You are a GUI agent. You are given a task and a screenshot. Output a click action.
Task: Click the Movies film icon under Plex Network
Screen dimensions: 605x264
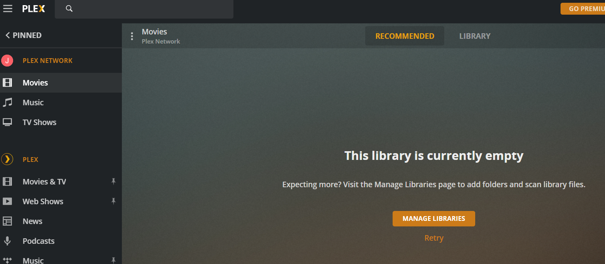pos(8,83)
